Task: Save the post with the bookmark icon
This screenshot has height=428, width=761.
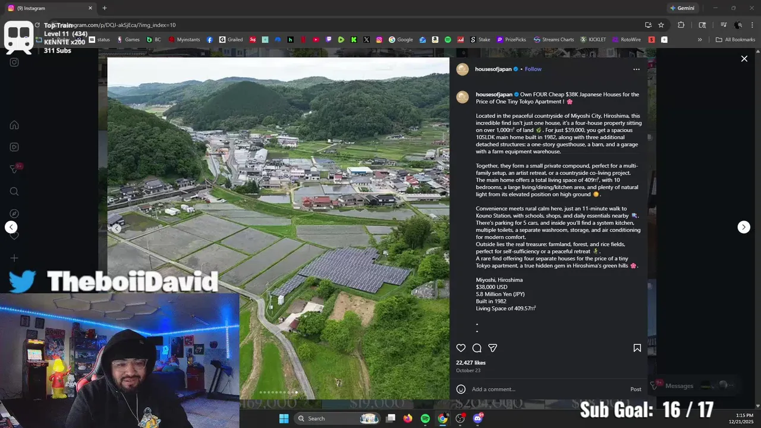Action: 637,348
